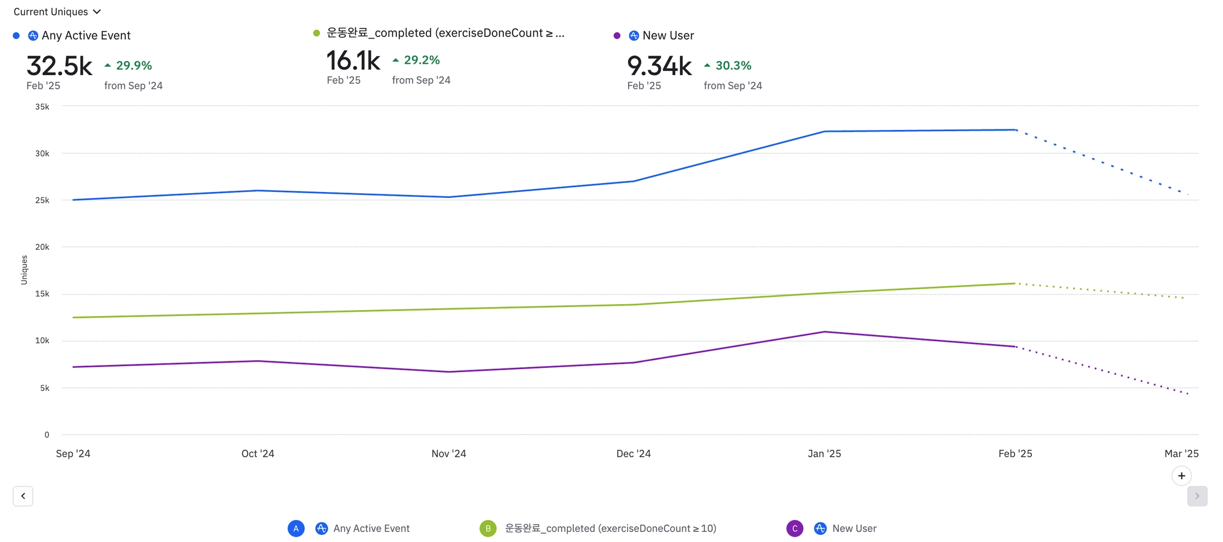Screen dimensions: 1223x542
Task: Click the Amplitude icon beside Any Active Event header
Action: [x=33, y=36]
